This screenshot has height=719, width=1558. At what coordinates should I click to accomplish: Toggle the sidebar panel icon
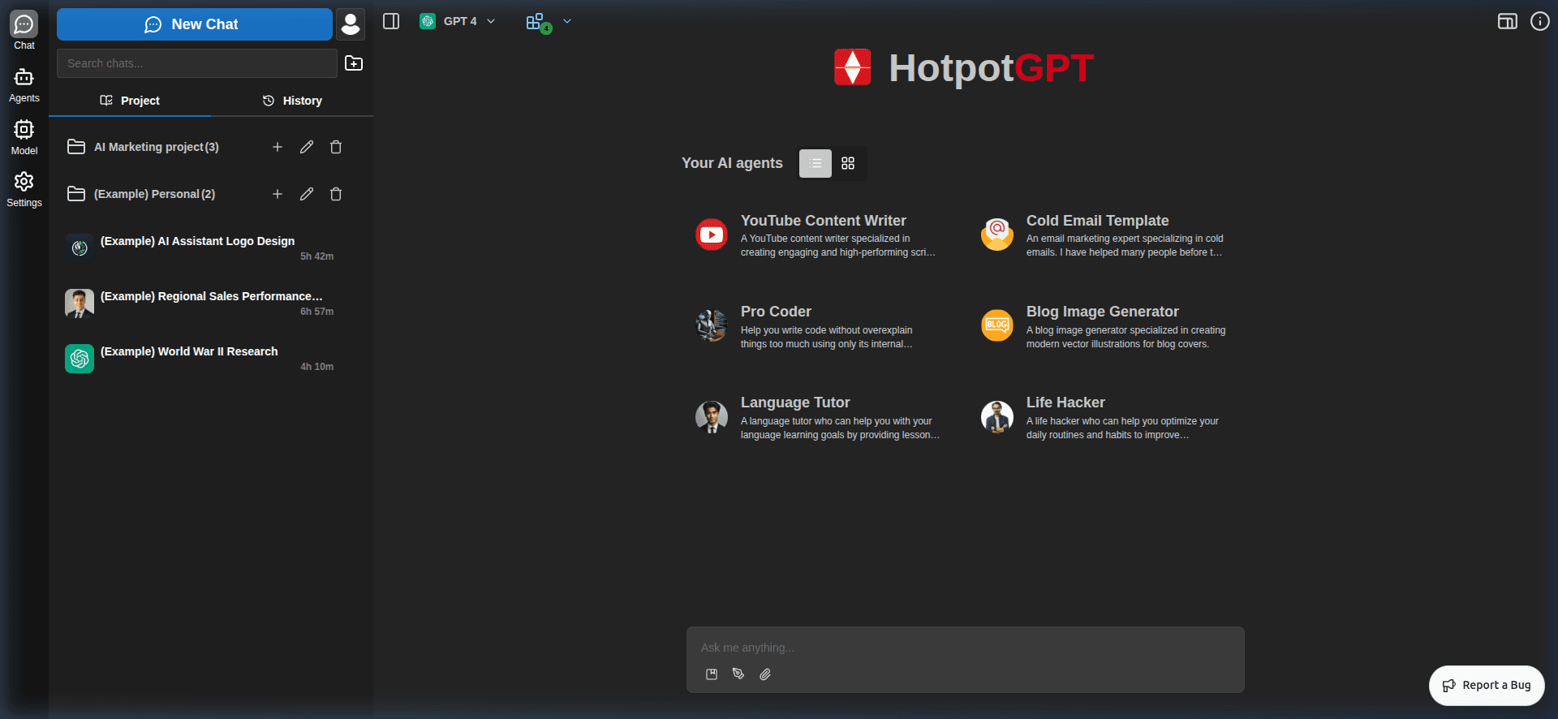pos(391,22)
